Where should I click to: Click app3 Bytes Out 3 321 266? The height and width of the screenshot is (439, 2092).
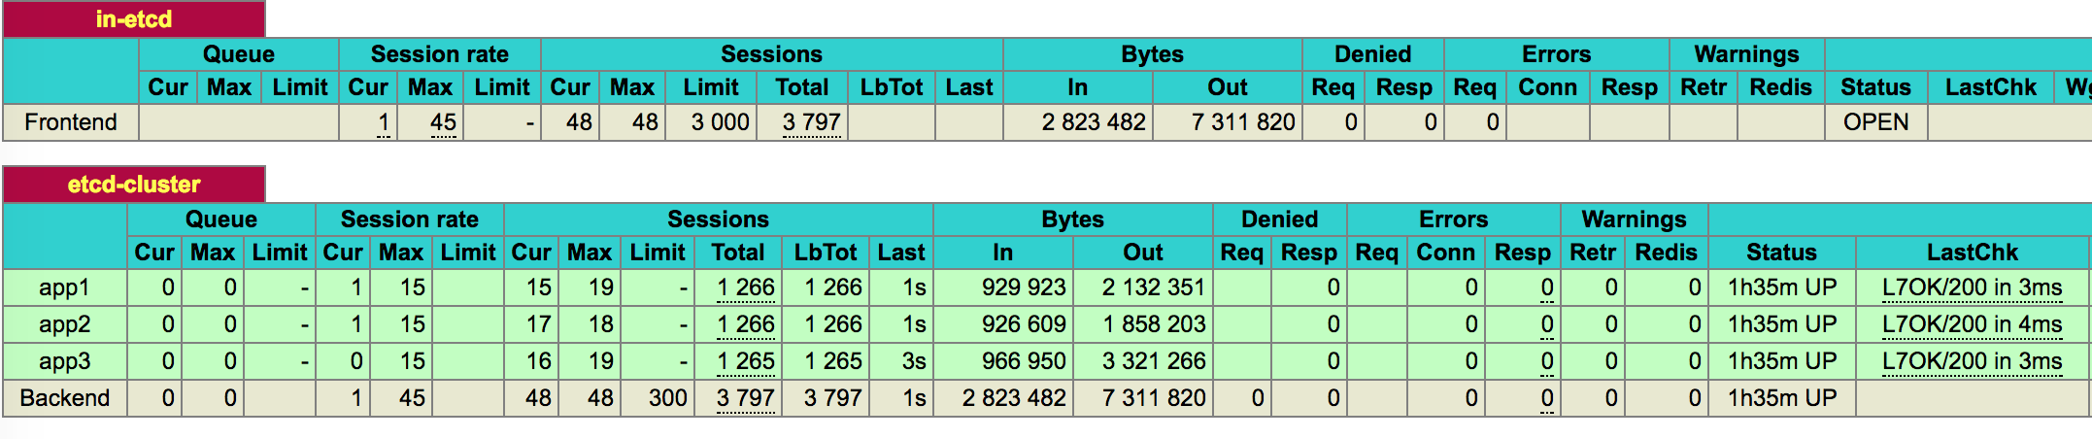click(1154, 361)
